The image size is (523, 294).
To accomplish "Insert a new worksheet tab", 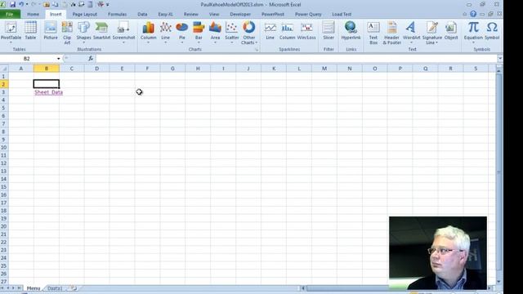I will (74, 288).
